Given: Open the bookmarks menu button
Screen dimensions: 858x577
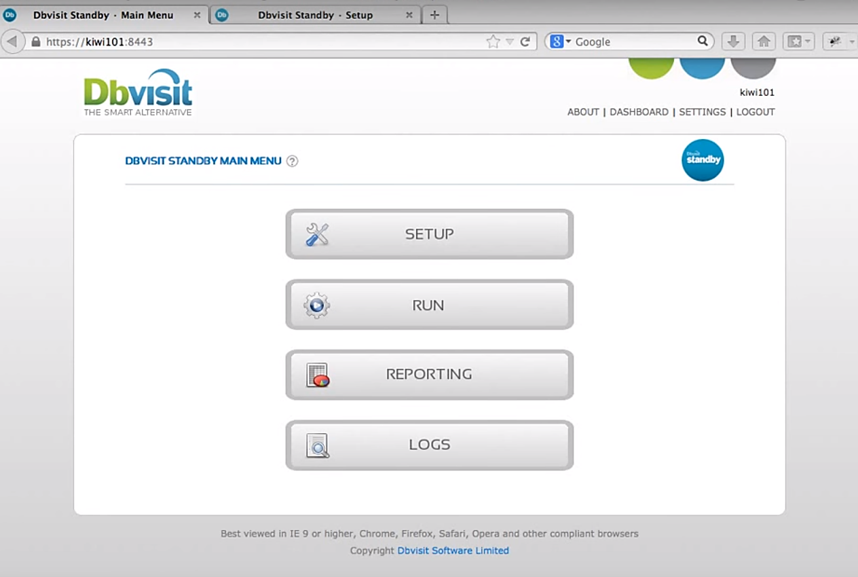Looking at the screenshot, I should 798,41.
